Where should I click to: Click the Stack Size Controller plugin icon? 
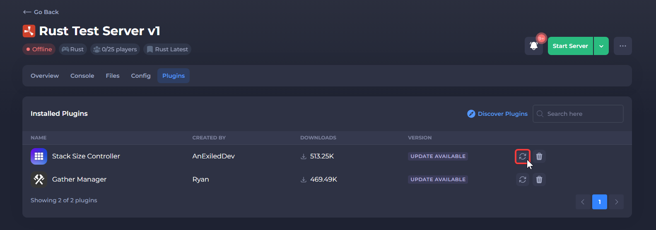pos(39,156)
